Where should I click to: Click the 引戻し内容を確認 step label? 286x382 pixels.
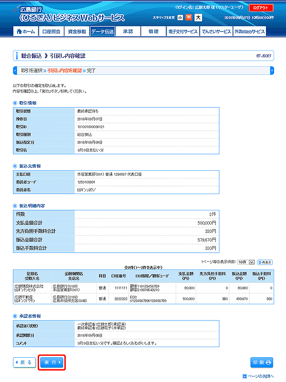click(x=64, y=71)
